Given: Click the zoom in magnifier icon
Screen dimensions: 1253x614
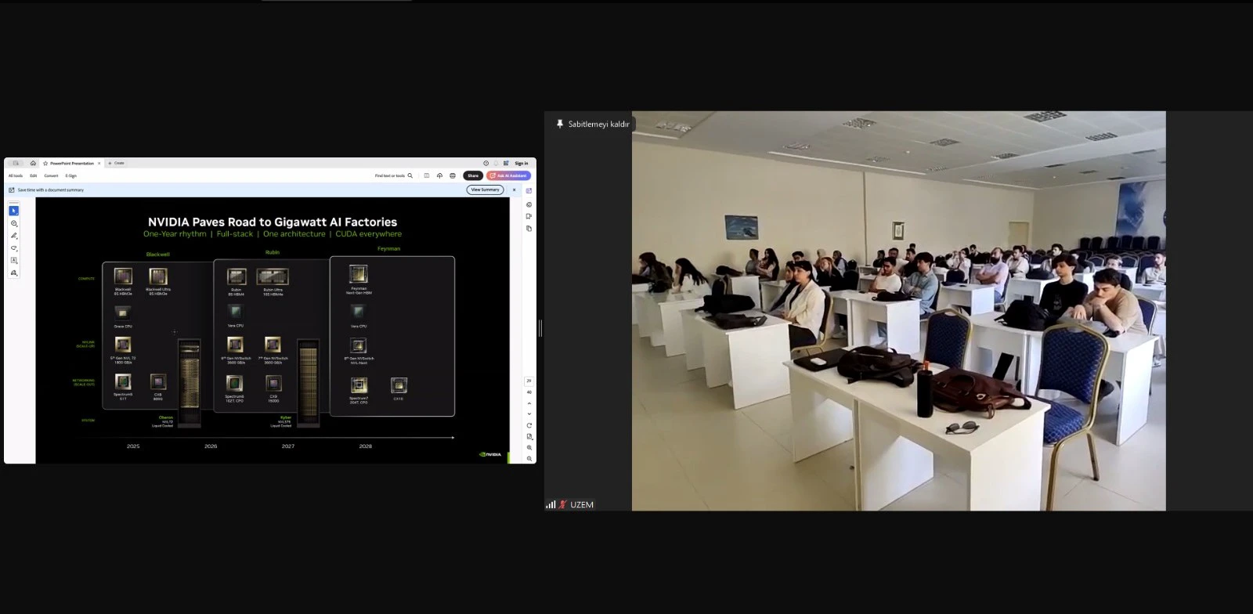Looking at the screenshot, I should (529, 448).
